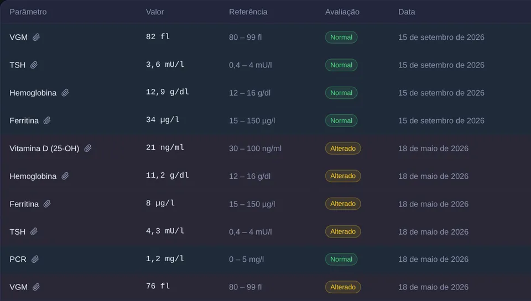Click TSH name in the 4,3 mU/l row
The image size is (531, 301).
pyautogui.click(x=17, y=231)
